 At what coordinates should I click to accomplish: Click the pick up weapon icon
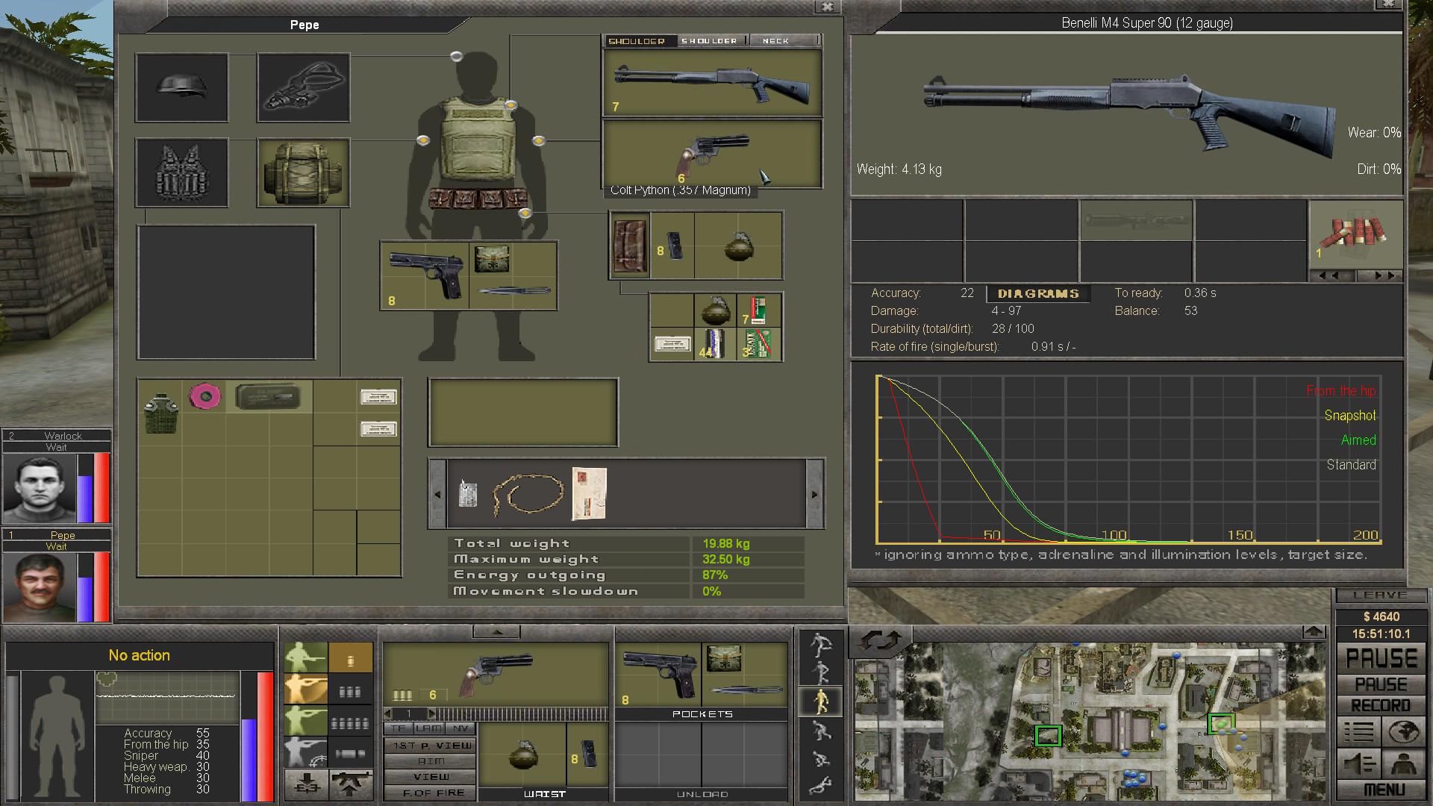pyautogui.click(x=351, y=785)
